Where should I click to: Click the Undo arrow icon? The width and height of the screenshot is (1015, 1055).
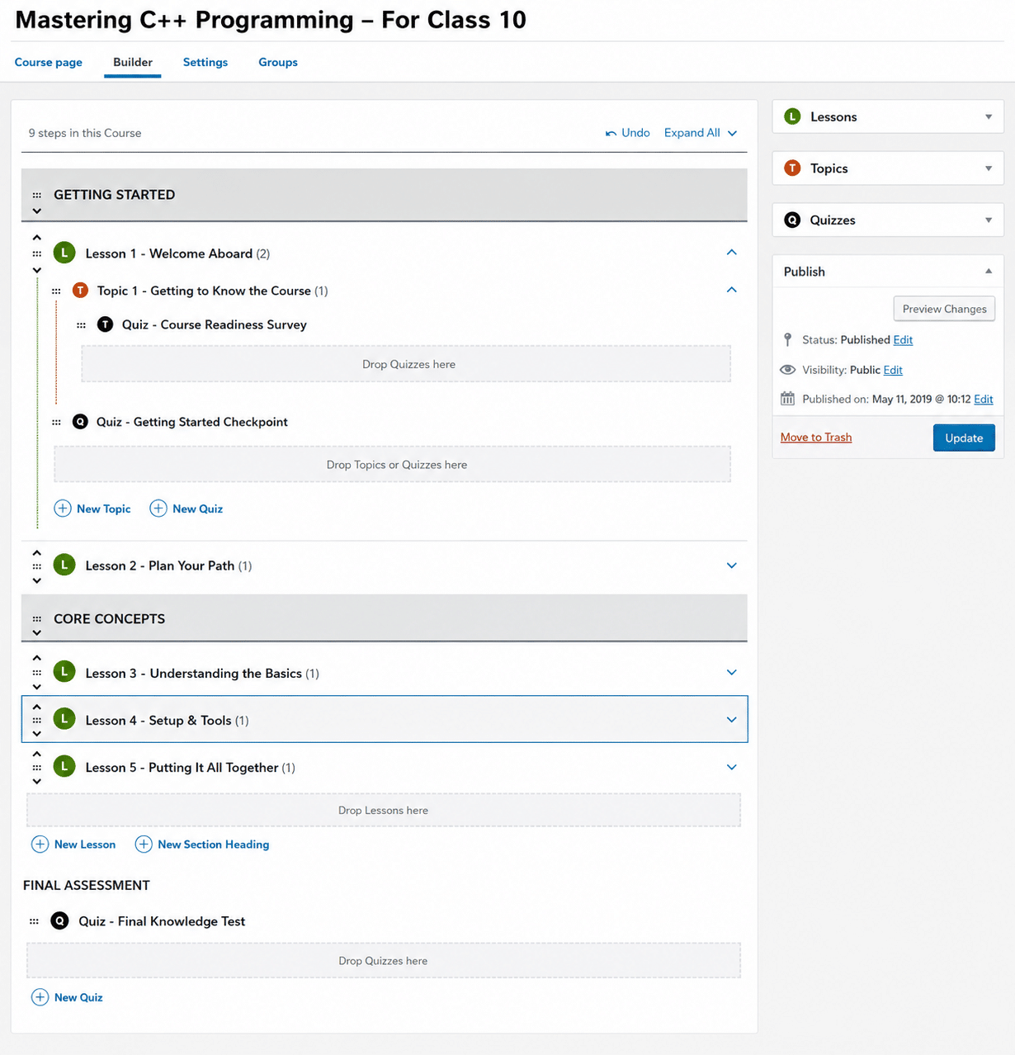(611, 133)
